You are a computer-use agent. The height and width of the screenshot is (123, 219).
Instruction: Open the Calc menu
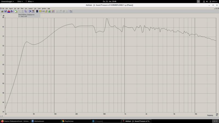pyautogui.click(x=35, y=8)
